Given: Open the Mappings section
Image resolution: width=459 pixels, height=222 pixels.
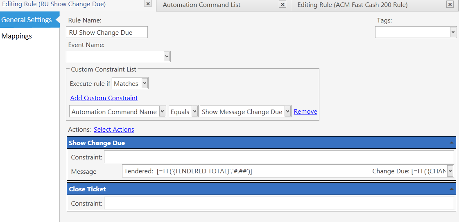Looking at the screenshot, I should pos(17,36).
